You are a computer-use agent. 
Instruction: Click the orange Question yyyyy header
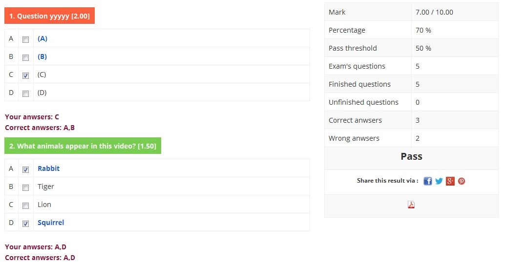point(49,16)
